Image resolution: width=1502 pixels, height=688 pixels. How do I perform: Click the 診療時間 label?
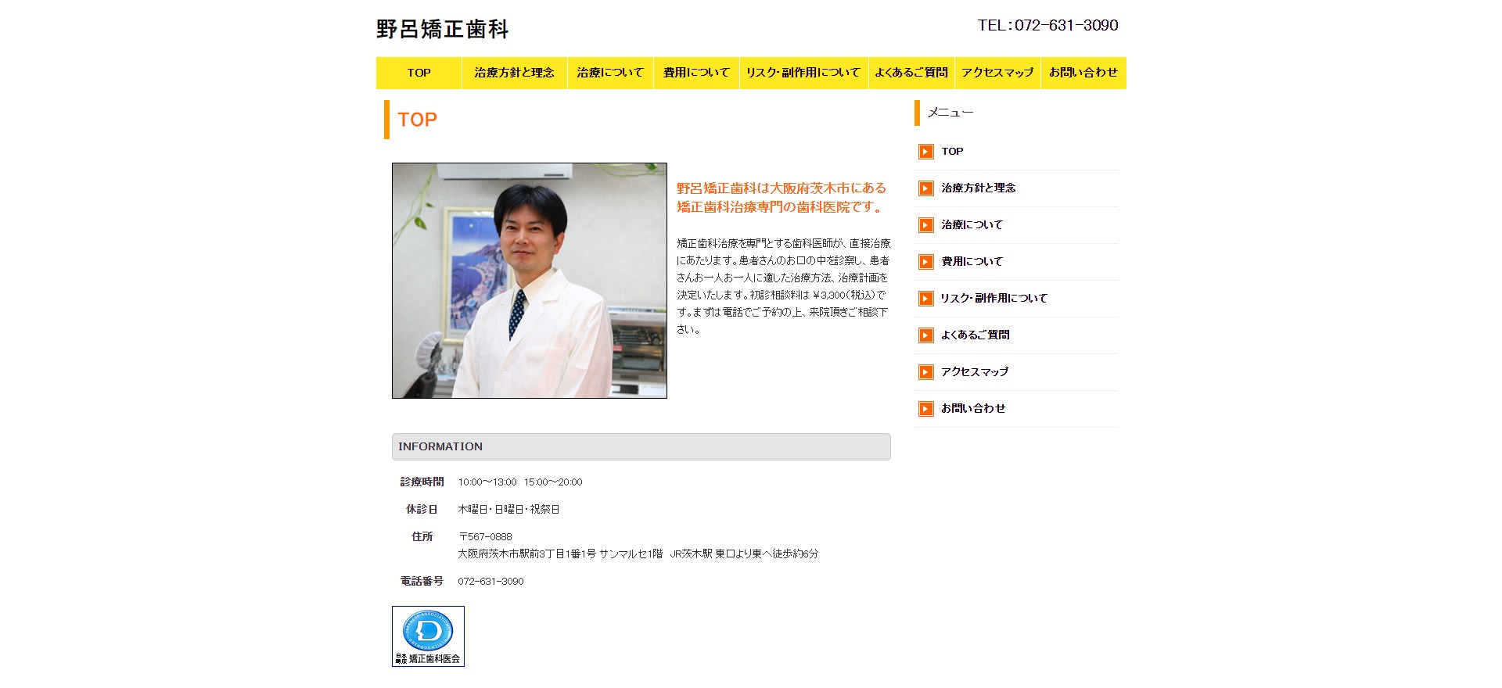pos(422,482)
